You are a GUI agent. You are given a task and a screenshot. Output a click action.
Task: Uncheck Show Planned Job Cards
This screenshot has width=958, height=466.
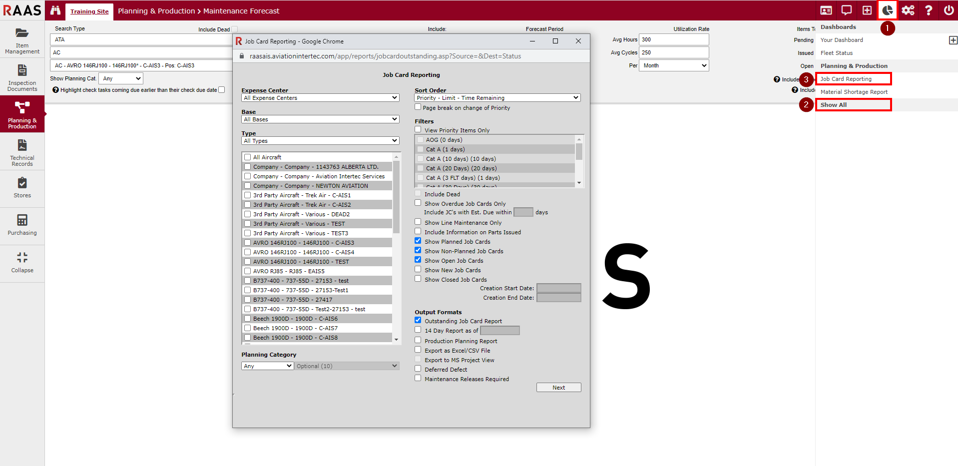pyautogui.click(x=418, y=241)
